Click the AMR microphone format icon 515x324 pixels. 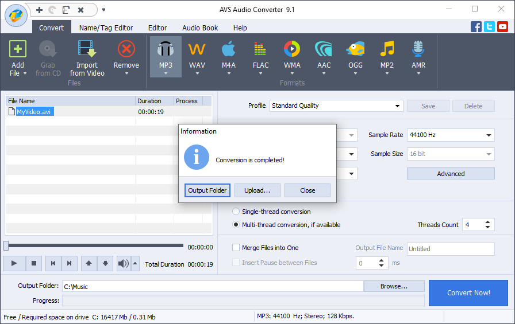click(x=418, y=50)
